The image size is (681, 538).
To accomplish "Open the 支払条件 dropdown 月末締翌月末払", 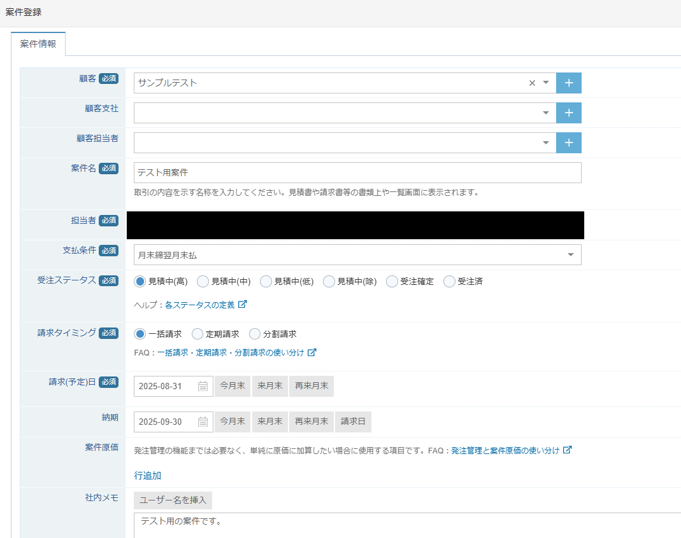I will click(570, 255).
